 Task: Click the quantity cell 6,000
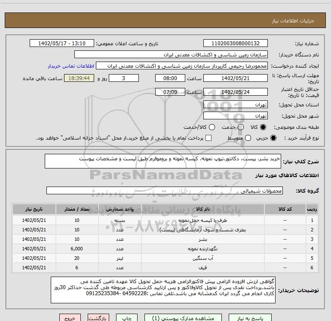[x=77, y=249]
